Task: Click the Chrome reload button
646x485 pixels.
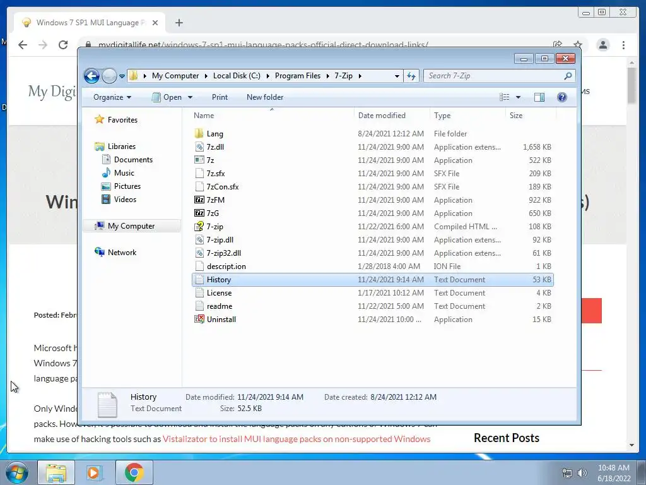Action: pos(63,45)
